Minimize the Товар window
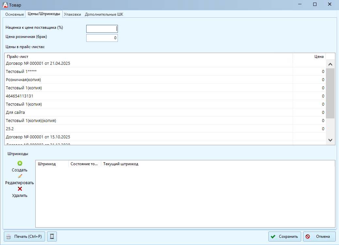339x245 pixels. 300,4
